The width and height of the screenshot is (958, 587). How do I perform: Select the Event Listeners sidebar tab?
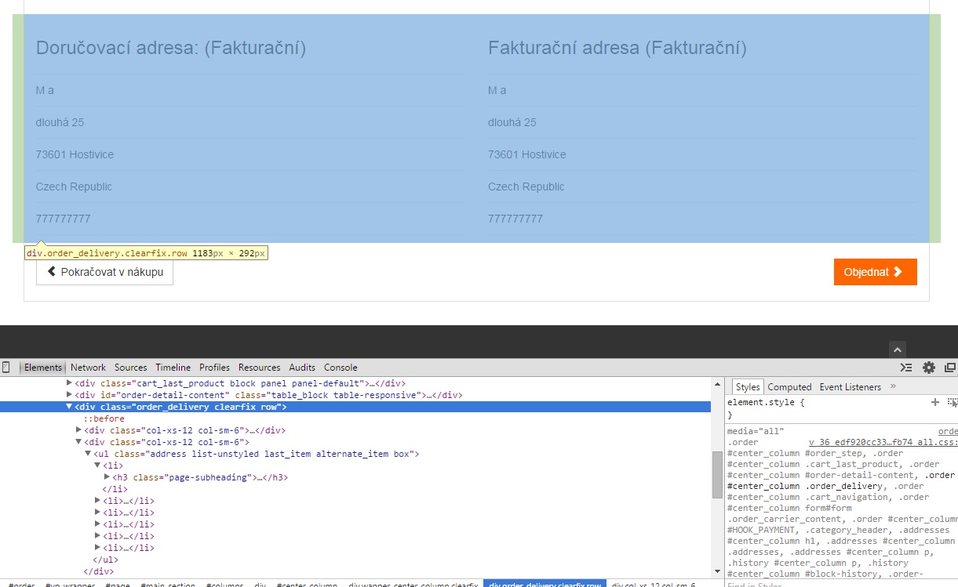click(851, 387)
